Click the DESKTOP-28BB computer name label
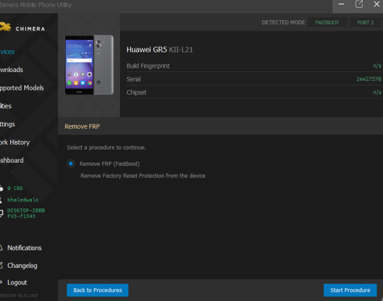Screen dimensions: 383x301 pyautogui.click(x=26, y=214)
